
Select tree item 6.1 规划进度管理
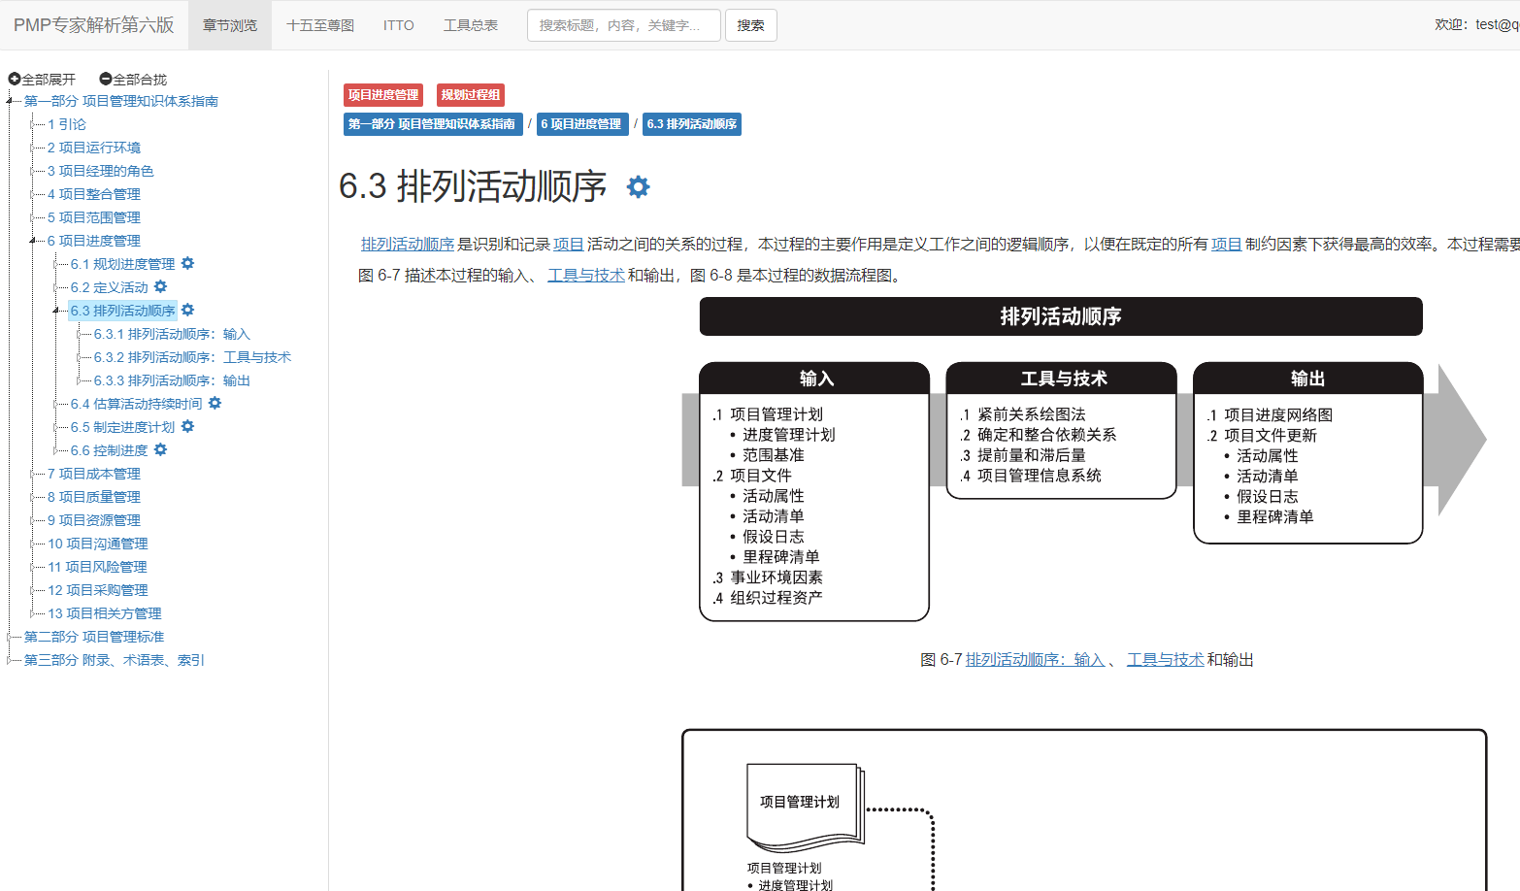[x=123, y=264]
